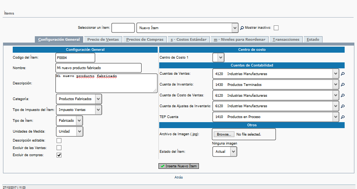
Task: Open the Transacciones tab
Action: pyautogui.click(x=286, y=40)
